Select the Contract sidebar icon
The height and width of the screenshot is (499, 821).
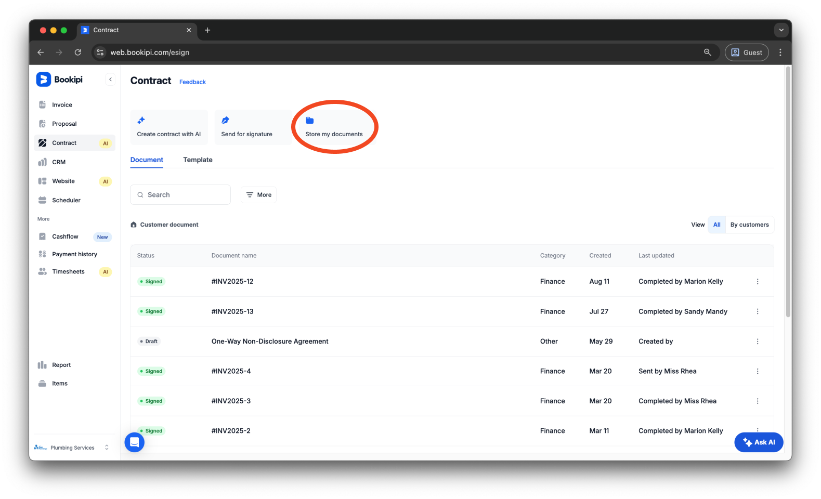43,143
